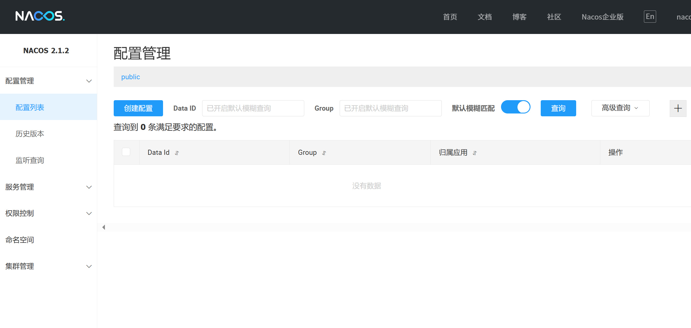691x328 pixels.
Task: Click the blue 查询 button
Action: click(x=558, y=108)
